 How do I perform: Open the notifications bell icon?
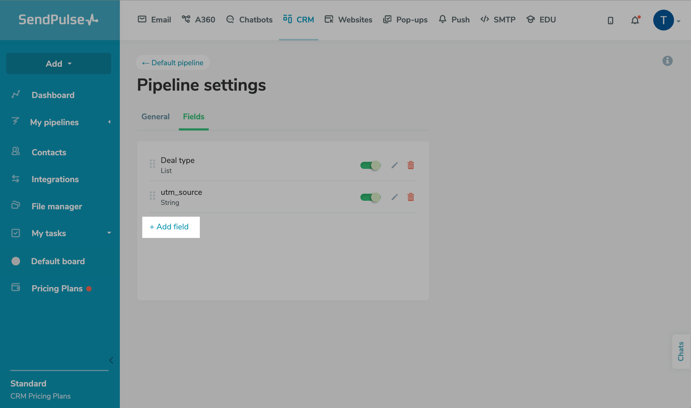[x=635, y=20]
